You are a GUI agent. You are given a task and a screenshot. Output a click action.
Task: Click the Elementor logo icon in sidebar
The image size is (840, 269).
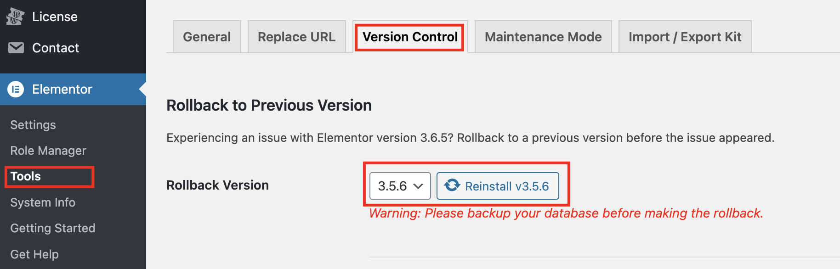tap(16, 89)
